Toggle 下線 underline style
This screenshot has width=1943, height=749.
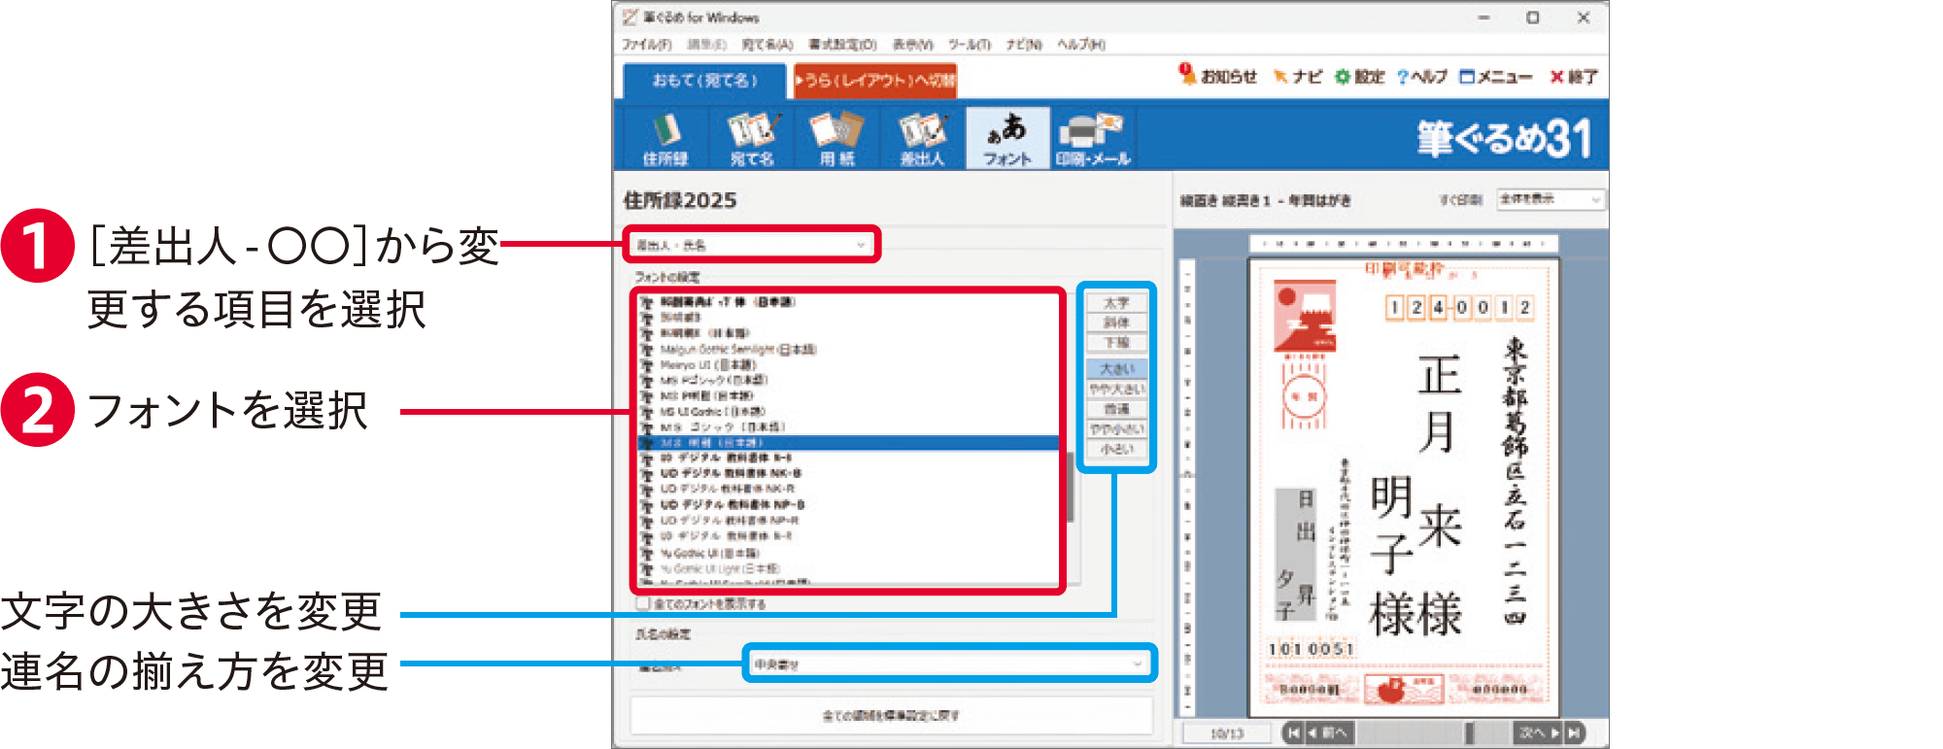(x=1116, y=343)
